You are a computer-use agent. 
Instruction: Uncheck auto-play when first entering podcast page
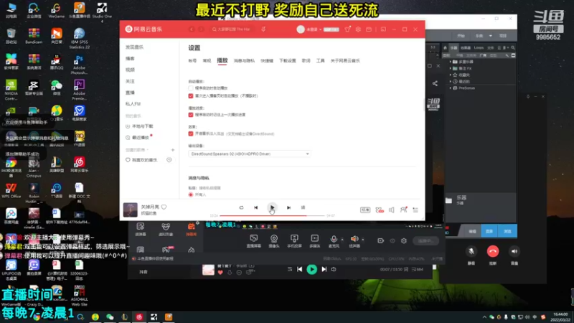(x=191, y=96)
